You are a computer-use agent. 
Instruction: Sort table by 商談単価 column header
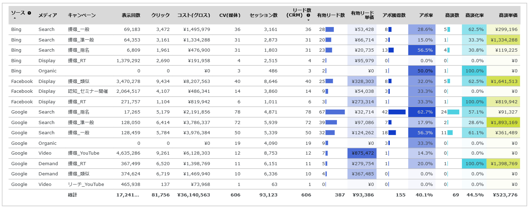(x=508, y=15)
